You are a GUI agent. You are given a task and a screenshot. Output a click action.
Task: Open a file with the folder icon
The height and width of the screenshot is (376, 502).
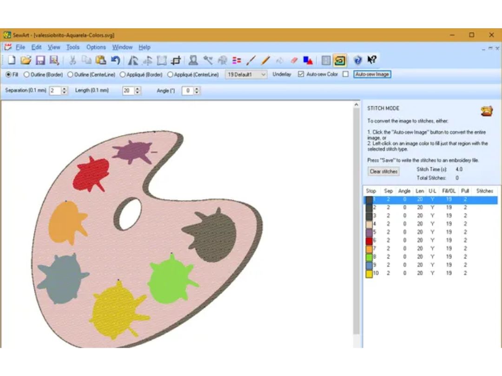(26, 60)
